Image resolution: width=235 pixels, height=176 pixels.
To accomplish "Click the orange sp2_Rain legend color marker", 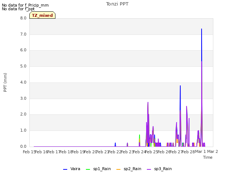I will [x=118, y=169].
